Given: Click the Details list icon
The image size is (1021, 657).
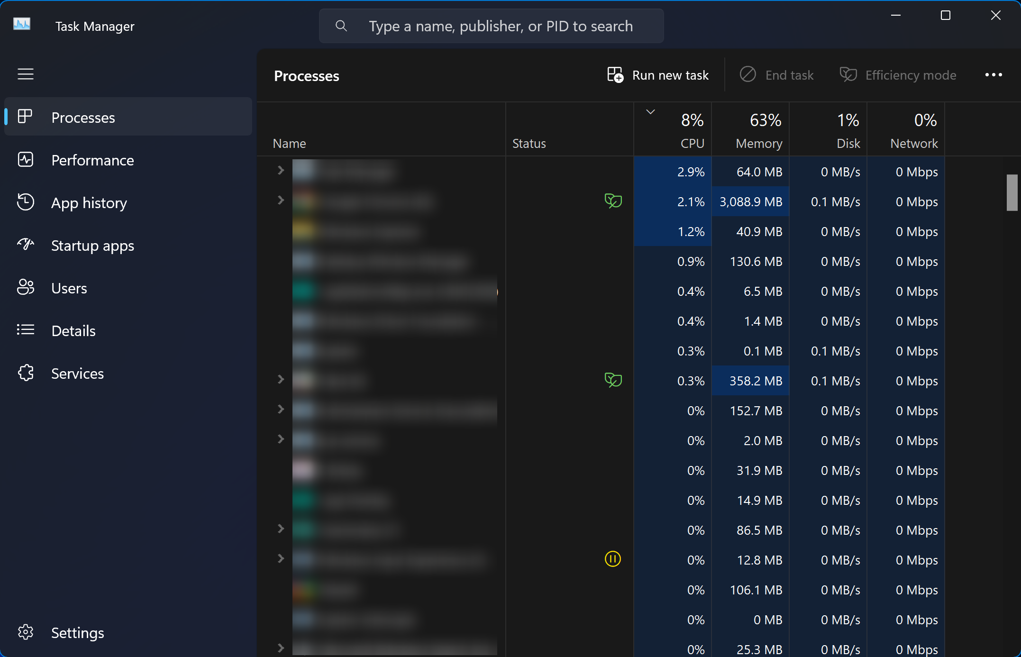Looking at the screenshot, I should click(x=26, y=330).
